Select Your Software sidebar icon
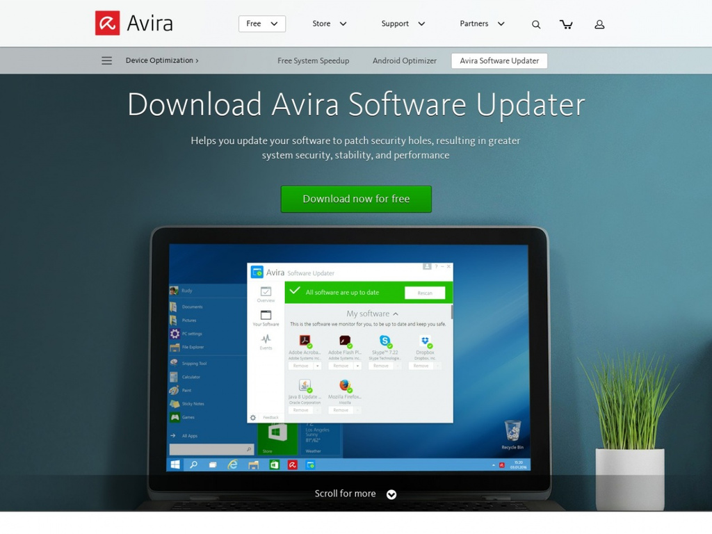712x534 pixels. pyautogui.click(x=266, y=318)
